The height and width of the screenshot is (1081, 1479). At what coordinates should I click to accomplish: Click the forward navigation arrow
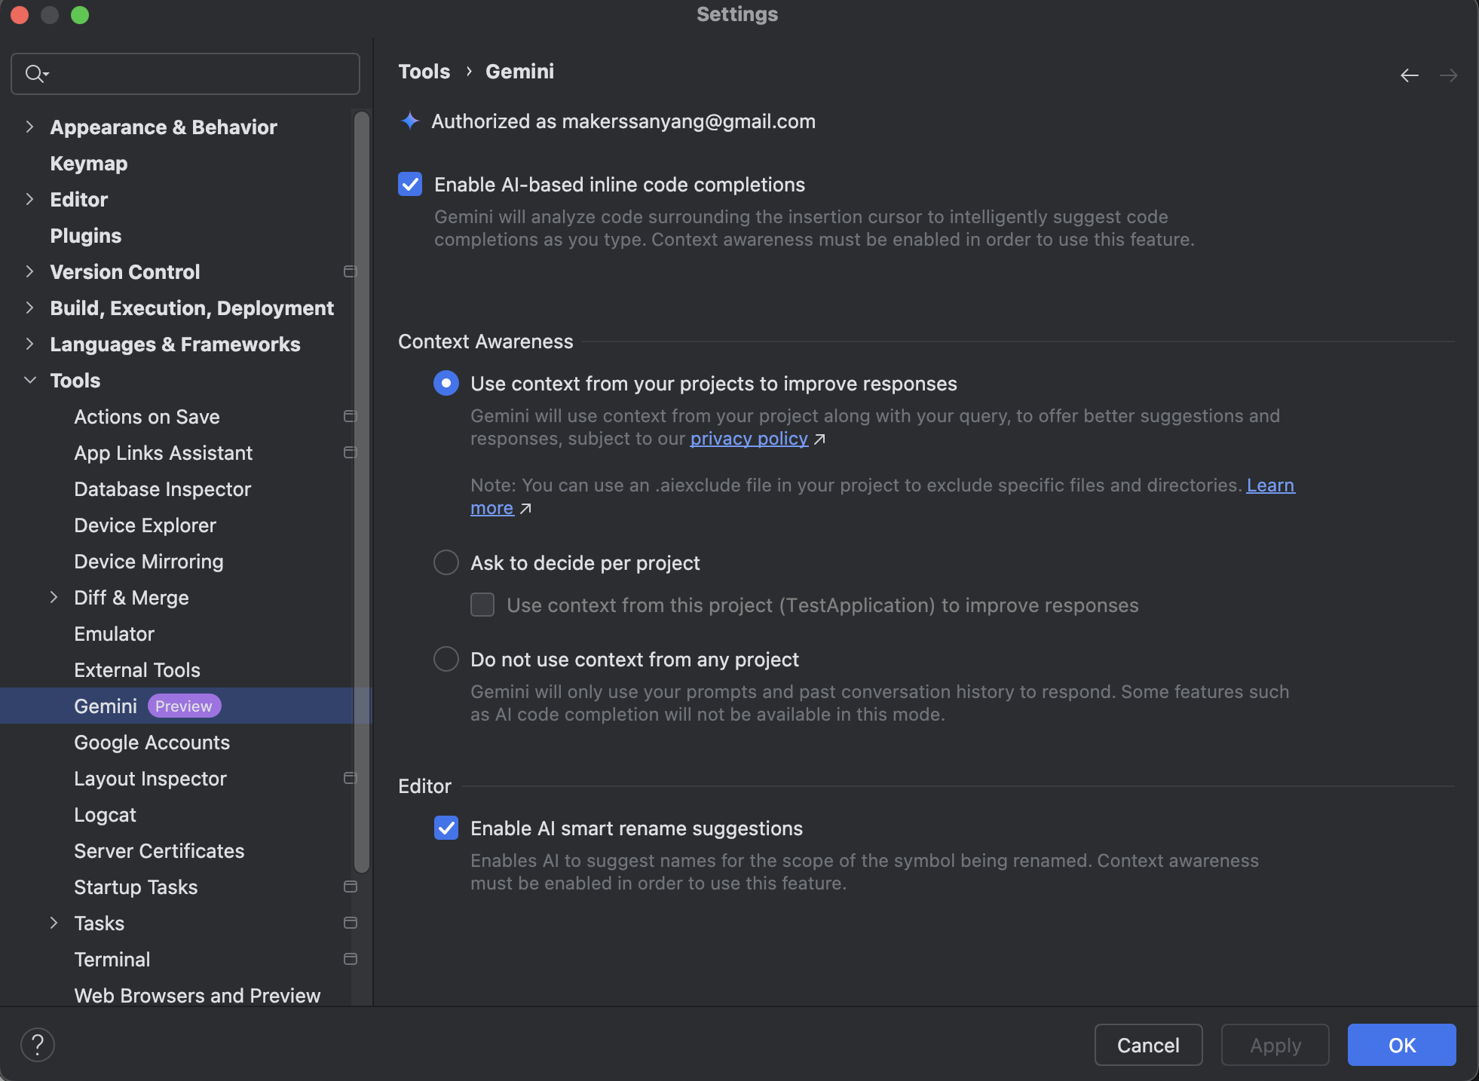click(1448, 75)
